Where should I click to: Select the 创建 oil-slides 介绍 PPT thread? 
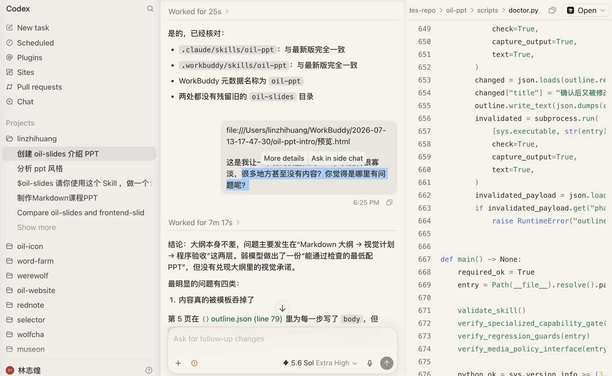(x=79, y=154)
